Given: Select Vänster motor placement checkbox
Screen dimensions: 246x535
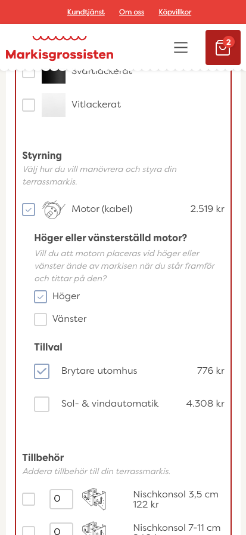Looking at the screenshot, I should [x=41, y=319].
